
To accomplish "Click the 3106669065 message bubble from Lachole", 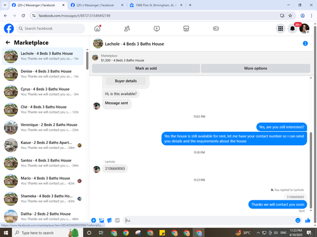I will point(115,169).
